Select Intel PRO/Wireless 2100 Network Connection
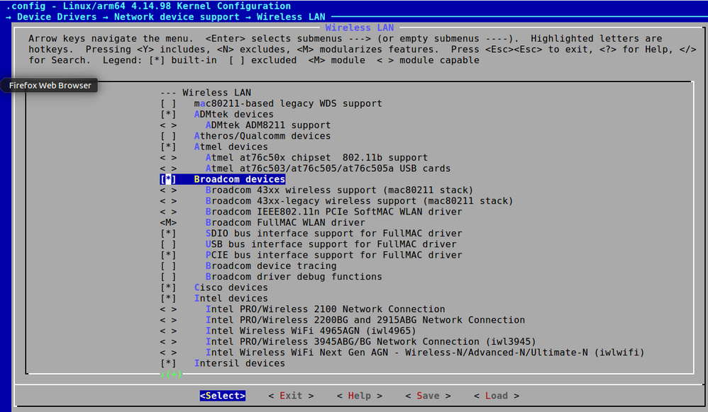 click(x=325, y=309)
